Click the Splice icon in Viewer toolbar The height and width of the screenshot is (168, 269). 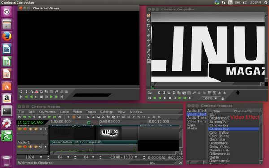31,92
